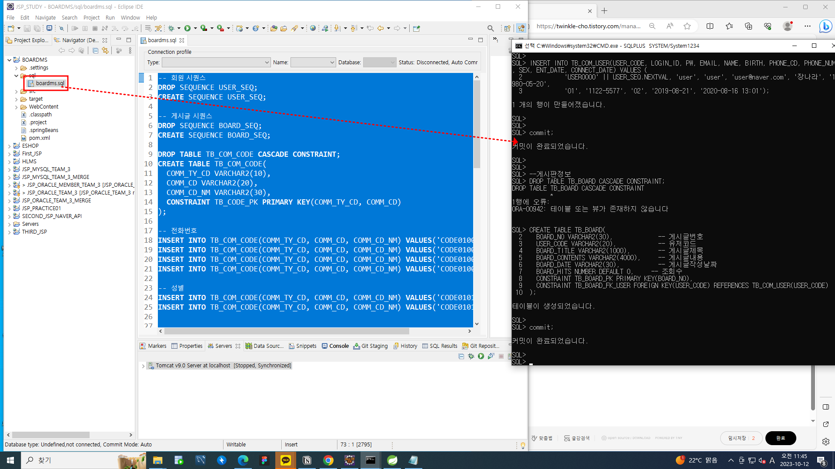The height and width of the screenshot is (469, 835).
Task: Select boardms.sql file in tree
Action: (x=50, y=83)
